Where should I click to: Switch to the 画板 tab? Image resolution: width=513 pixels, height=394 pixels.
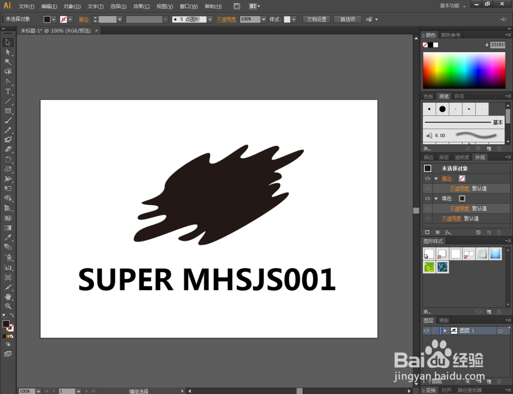[x=444, y=320]
